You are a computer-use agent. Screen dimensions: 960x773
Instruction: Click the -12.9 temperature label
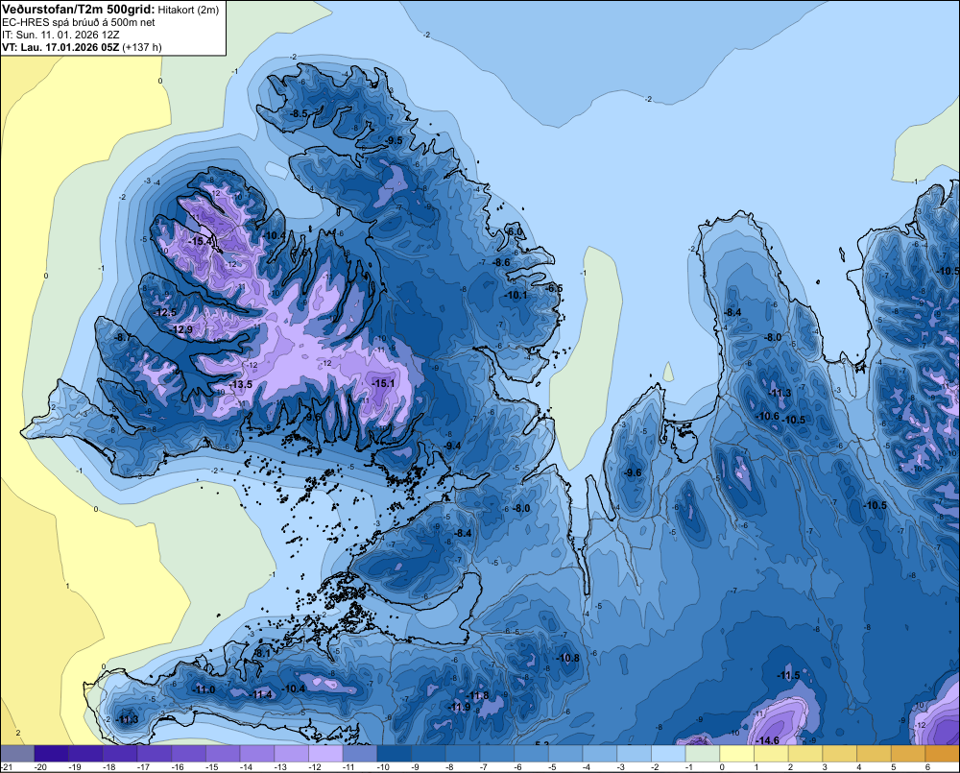click(x=181, y=329)
